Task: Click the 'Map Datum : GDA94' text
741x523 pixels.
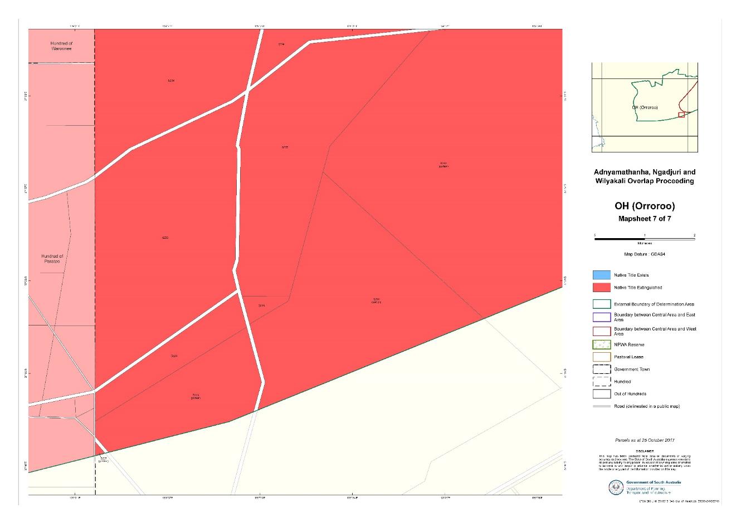Action: click(x=645, y=254)
